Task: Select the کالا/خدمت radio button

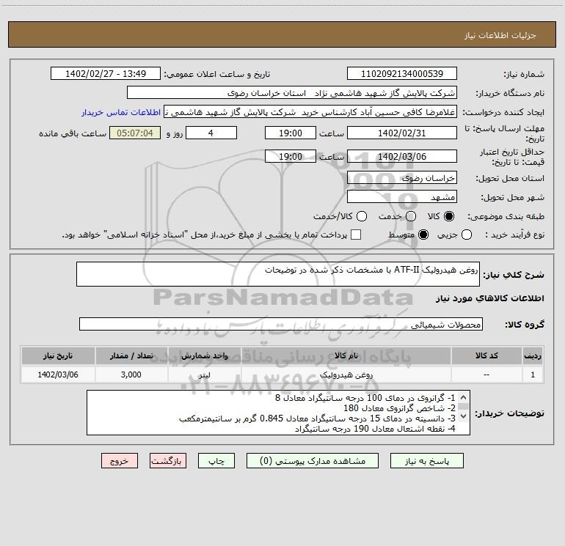Action: (x=362, y=216)
